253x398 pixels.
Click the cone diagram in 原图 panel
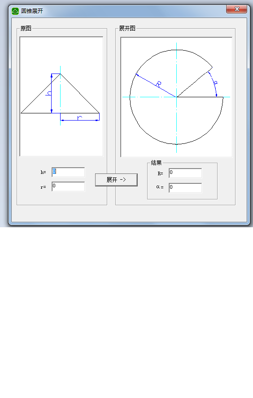coord(61,96)
